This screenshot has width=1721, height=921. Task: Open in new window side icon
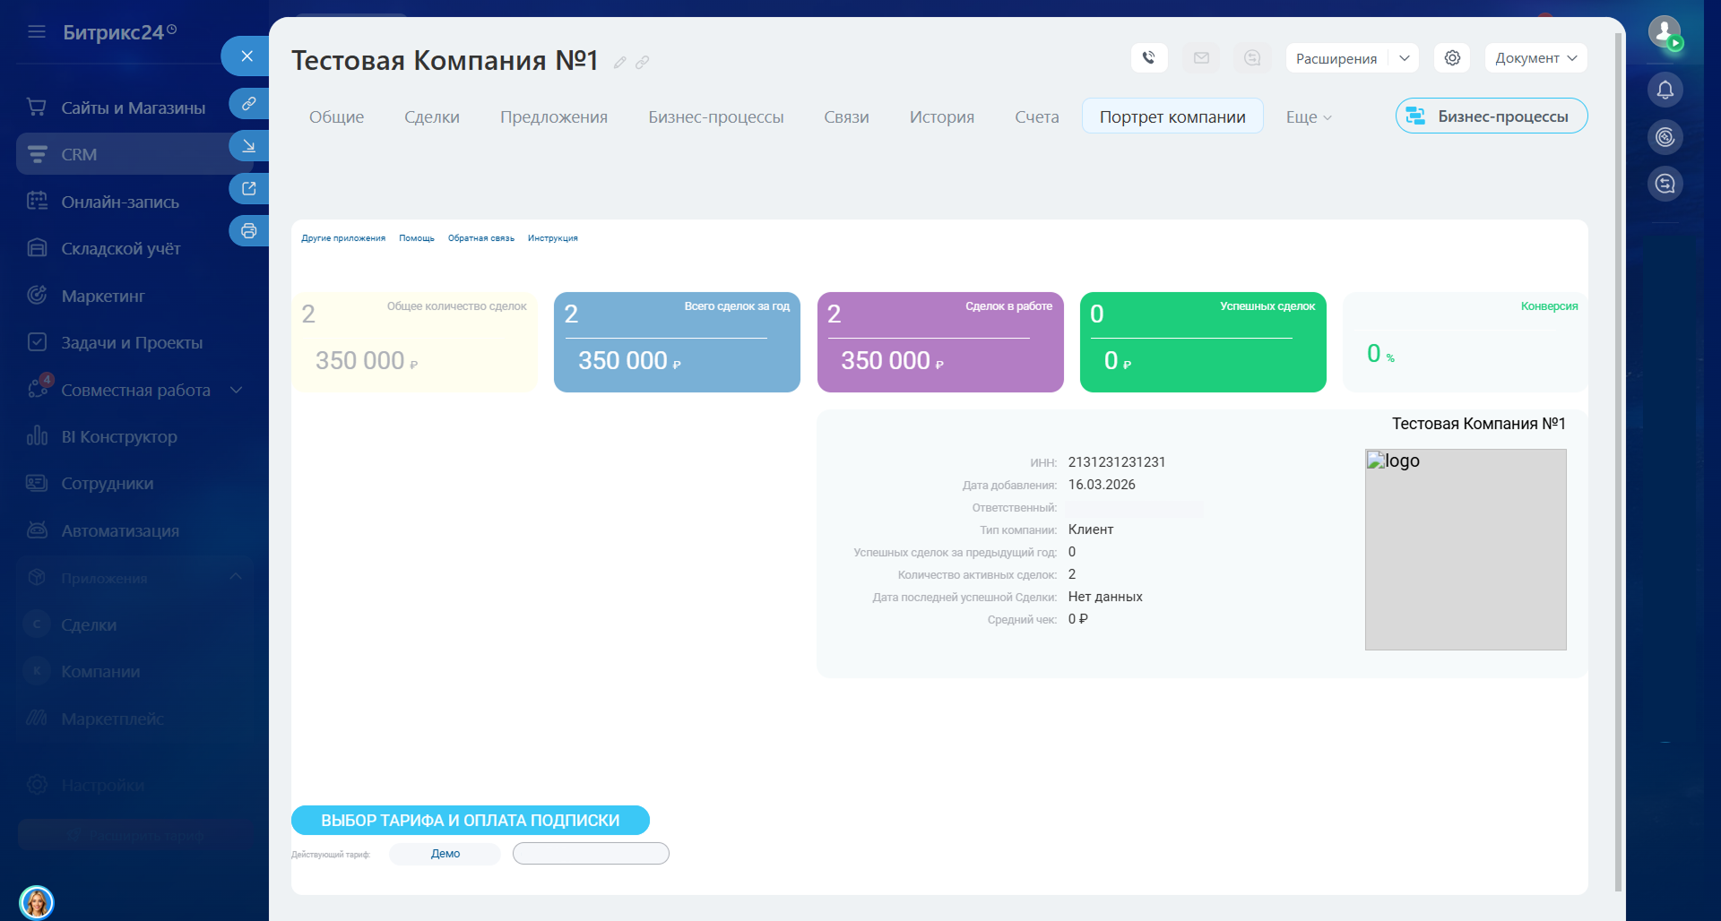(x=248, y=189)
